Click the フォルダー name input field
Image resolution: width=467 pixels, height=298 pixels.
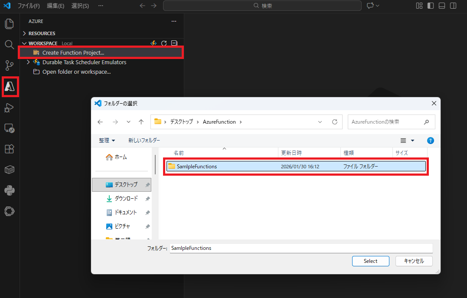pos(301,248)
